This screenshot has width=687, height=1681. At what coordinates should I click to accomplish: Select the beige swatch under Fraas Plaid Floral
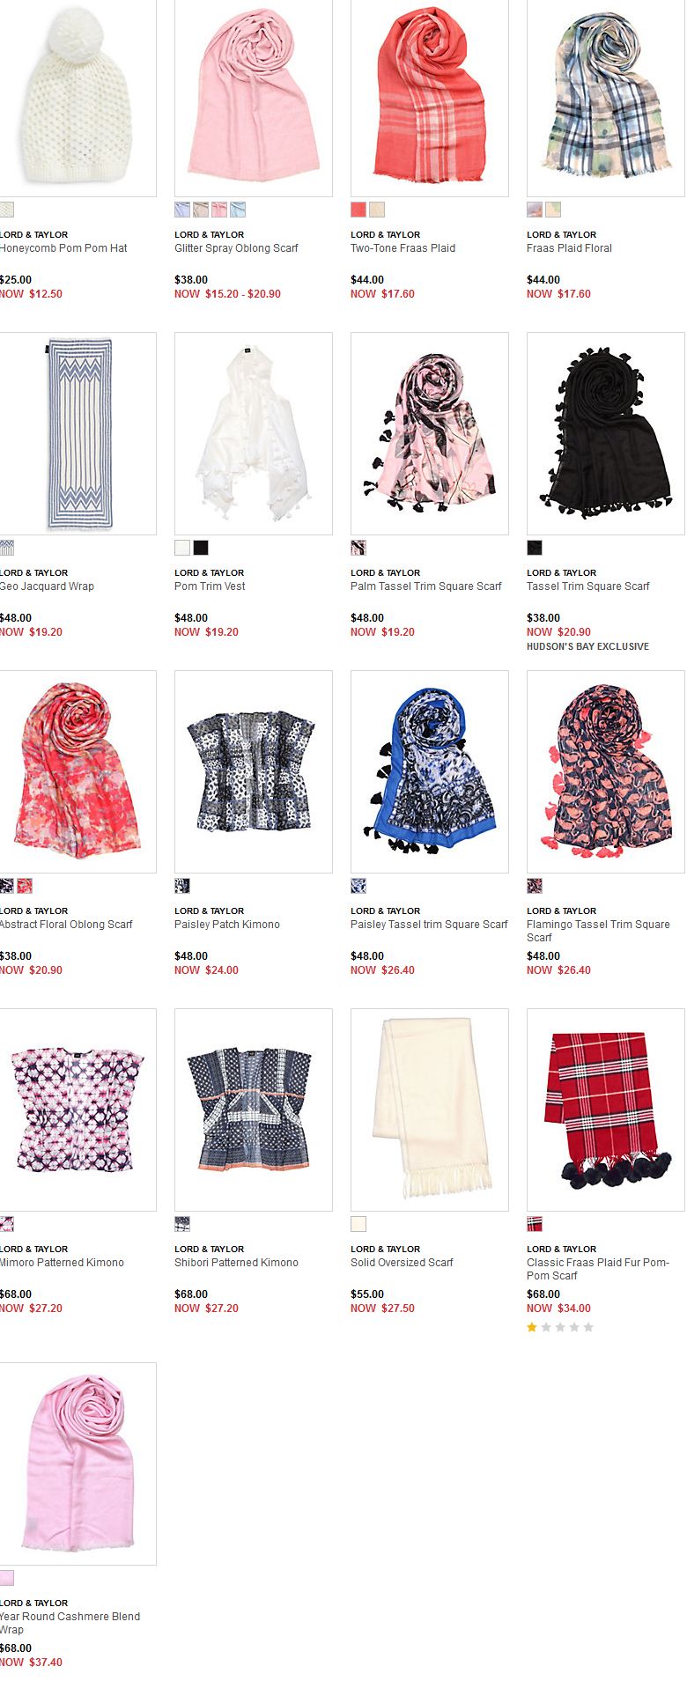click(553, 210)
